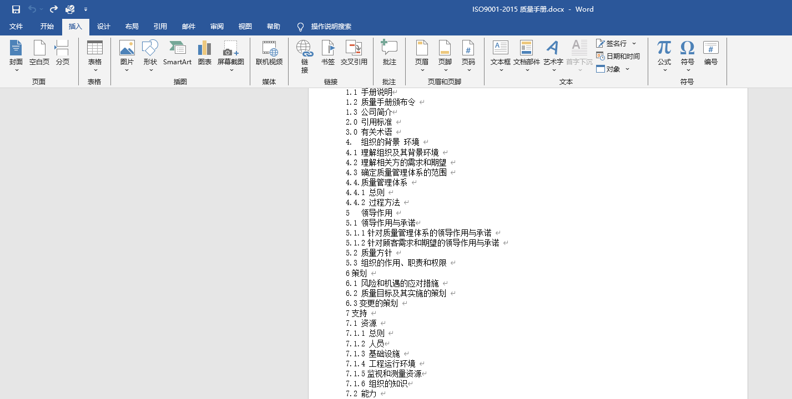Open the Customize Quick Access Toolbar arrow
This screenshot has width=792, height=399.
[x=85, y=9]
